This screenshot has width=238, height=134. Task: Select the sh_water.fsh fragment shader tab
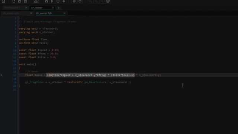44,13
